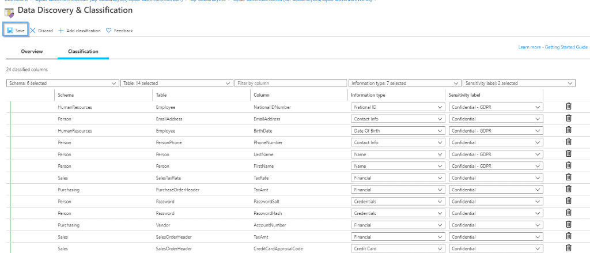Delete the TaxRate classification row

[x=569, y=178]
